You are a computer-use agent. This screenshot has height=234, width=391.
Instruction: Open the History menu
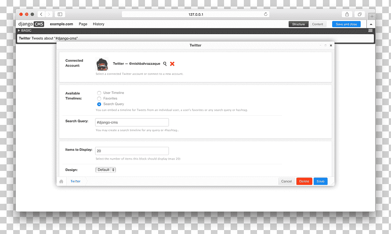point(98,24)
